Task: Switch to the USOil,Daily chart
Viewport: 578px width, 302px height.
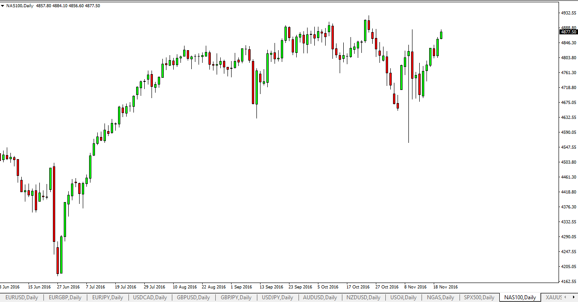Action: pyautogui.click(x=403, y=297)
